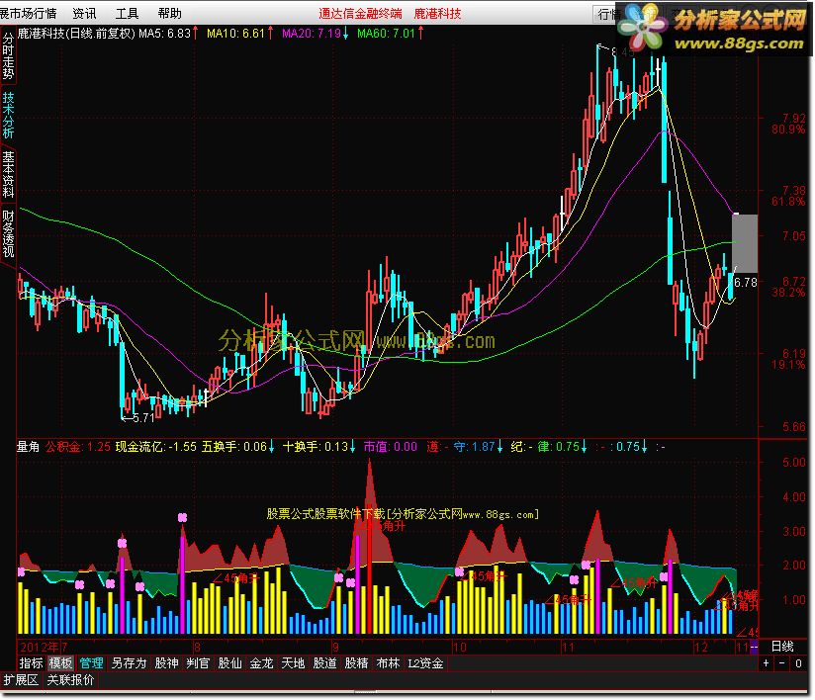Click the 现金流亿: -1.55 value
Screen dimensions: 815x700
point(156,447)
